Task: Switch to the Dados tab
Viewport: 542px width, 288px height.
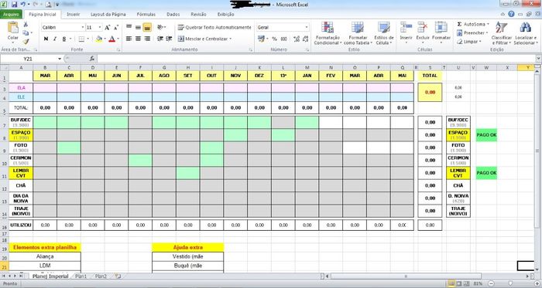Action: coord(173,15)
